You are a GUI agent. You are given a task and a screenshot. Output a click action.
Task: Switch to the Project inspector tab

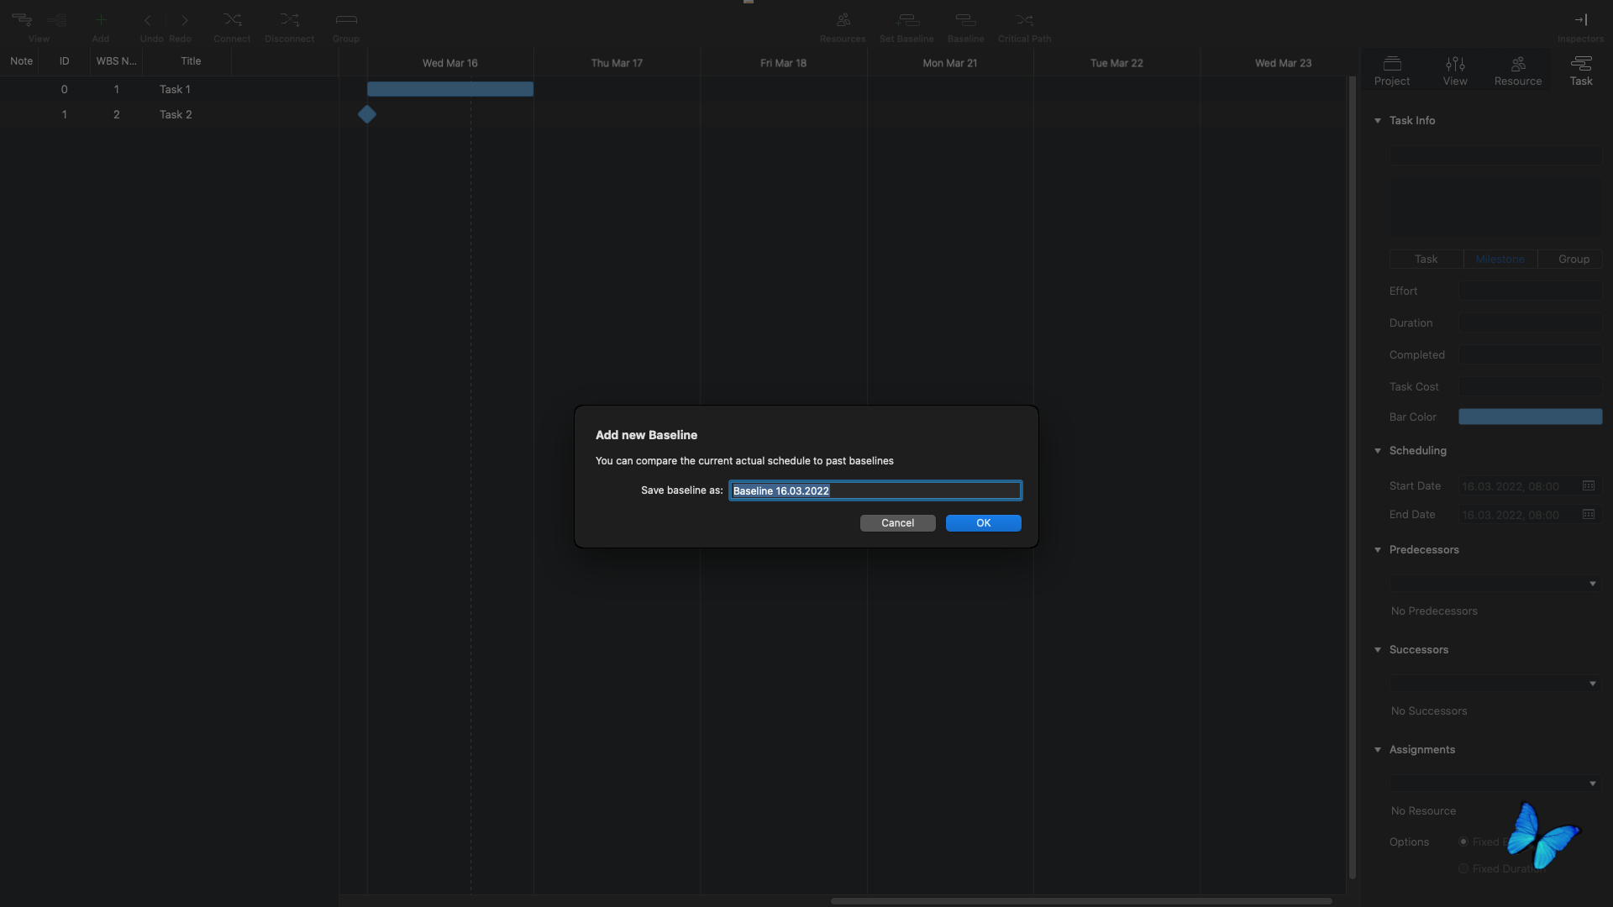pos(1392,71)
